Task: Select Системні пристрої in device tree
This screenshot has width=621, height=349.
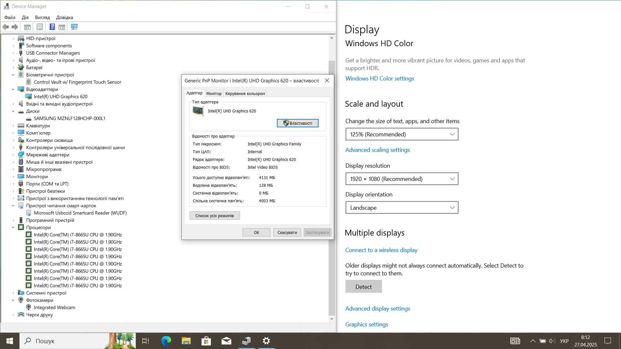Action: (x=46, y=293)
